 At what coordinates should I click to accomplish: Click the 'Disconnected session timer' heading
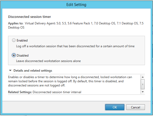(29, 17)
